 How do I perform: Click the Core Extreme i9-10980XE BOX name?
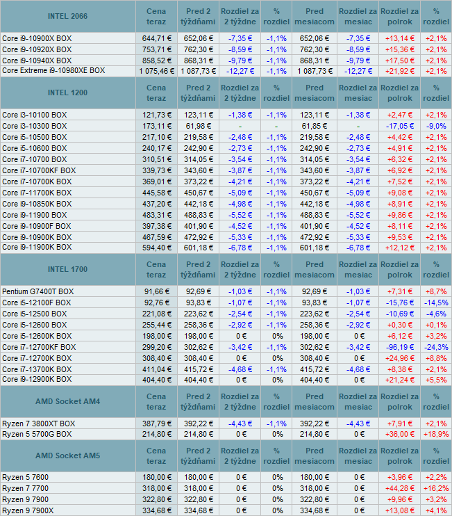point(53,71)
